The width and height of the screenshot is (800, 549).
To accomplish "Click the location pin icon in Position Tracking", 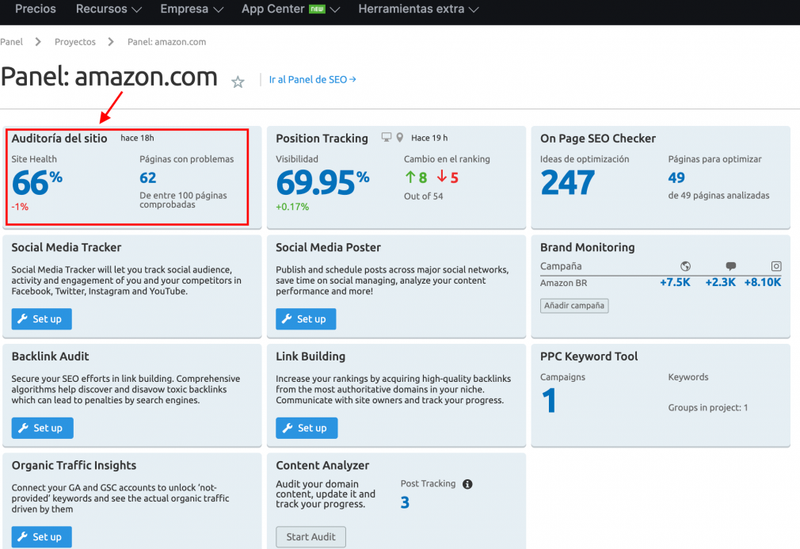I will (400, 137).
